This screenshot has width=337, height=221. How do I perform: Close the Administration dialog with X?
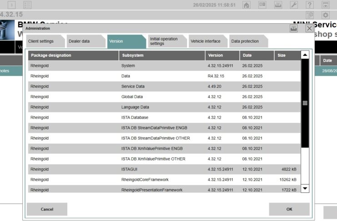(309, 28)
